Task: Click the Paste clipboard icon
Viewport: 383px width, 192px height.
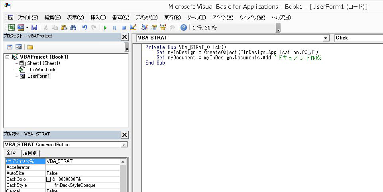Action: click(64, 27)
